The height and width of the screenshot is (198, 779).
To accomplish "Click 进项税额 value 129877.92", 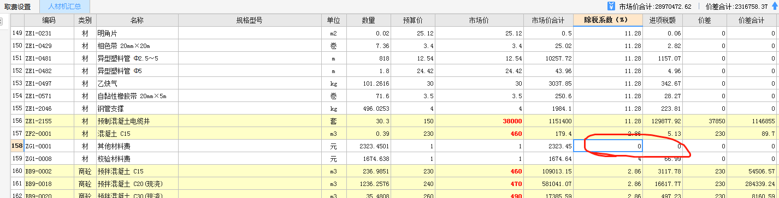I will pos(663,121).
